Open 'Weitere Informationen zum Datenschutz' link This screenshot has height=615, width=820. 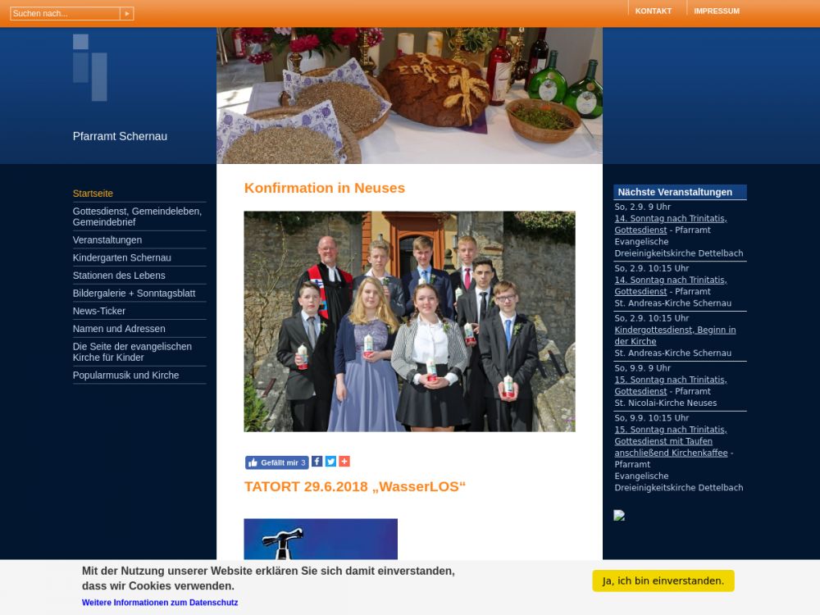(x=160, y=603)
